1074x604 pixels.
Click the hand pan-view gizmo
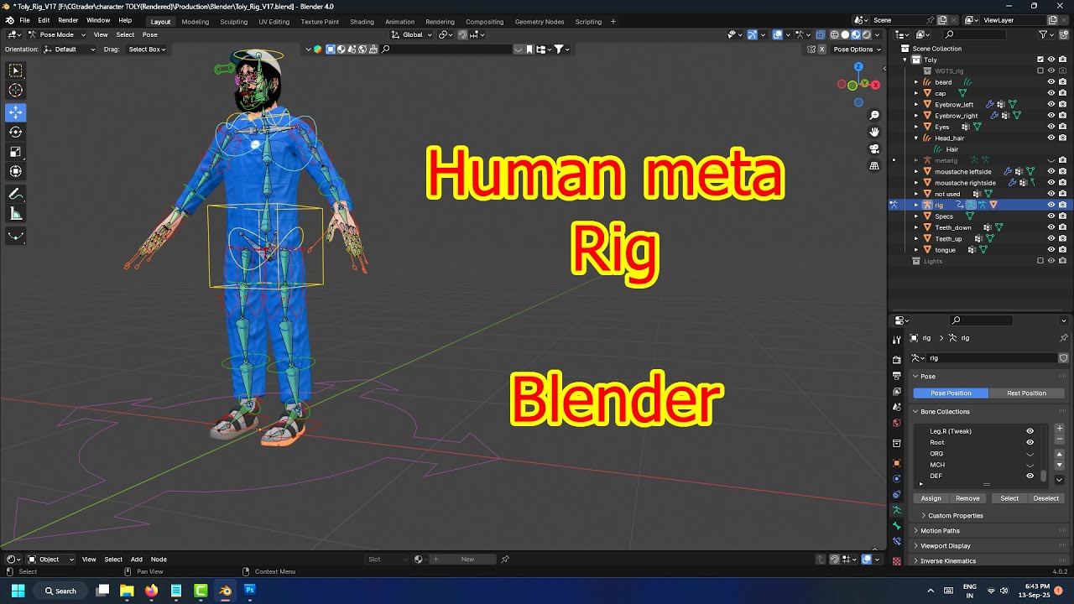[874, 132]
